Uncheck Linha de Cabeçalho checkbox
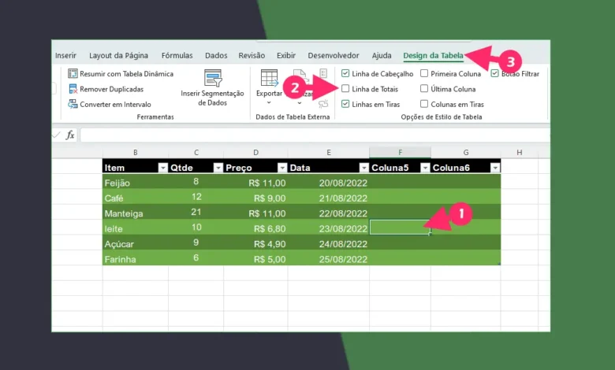 click(345, 73)
